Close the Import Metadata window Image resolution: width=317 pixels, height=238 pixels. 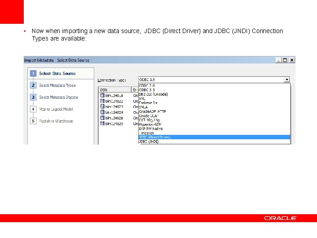tap(292, 60)
